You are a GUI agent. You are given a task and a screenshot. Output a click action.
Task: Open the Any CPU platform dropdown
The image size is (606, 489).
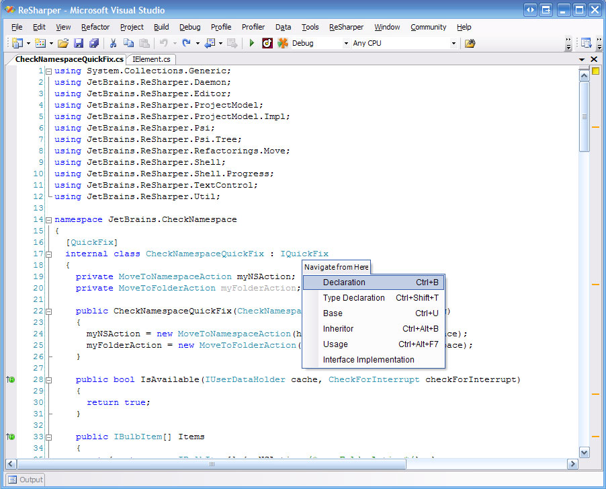[453, 44]
